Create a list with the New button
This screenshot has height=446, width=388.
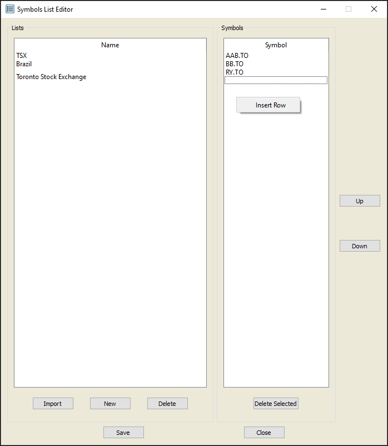pyautogui.click(x=110, y=404)
